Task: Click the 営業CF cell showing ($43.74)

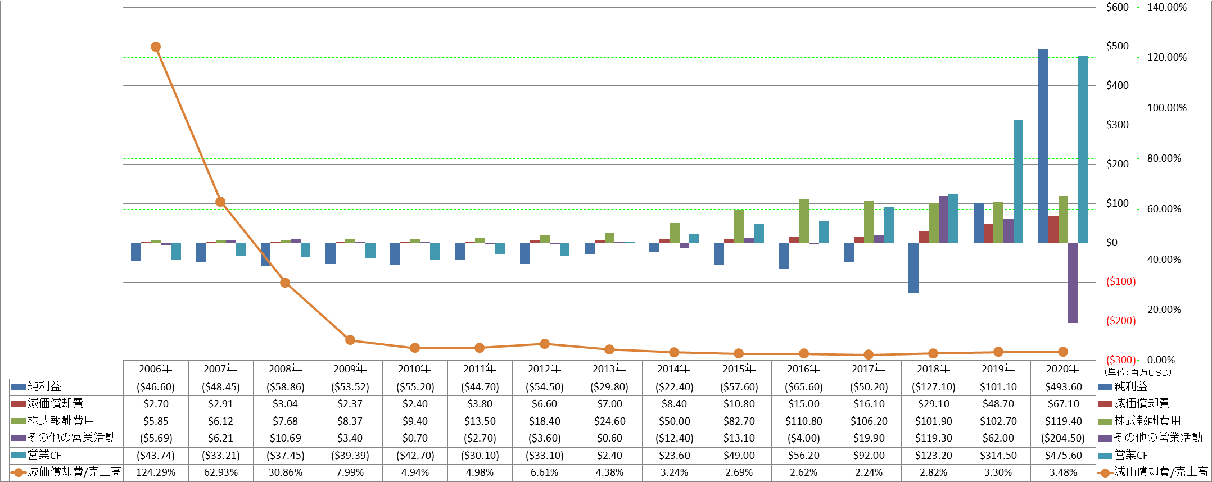Action: [x=156, y=456]
